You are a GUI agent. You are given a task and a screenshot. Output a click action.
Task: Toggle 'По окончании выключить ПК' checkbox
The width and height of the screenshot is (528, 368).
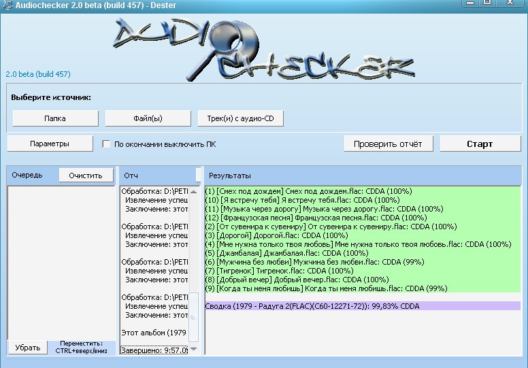click(x=106, y=144)
